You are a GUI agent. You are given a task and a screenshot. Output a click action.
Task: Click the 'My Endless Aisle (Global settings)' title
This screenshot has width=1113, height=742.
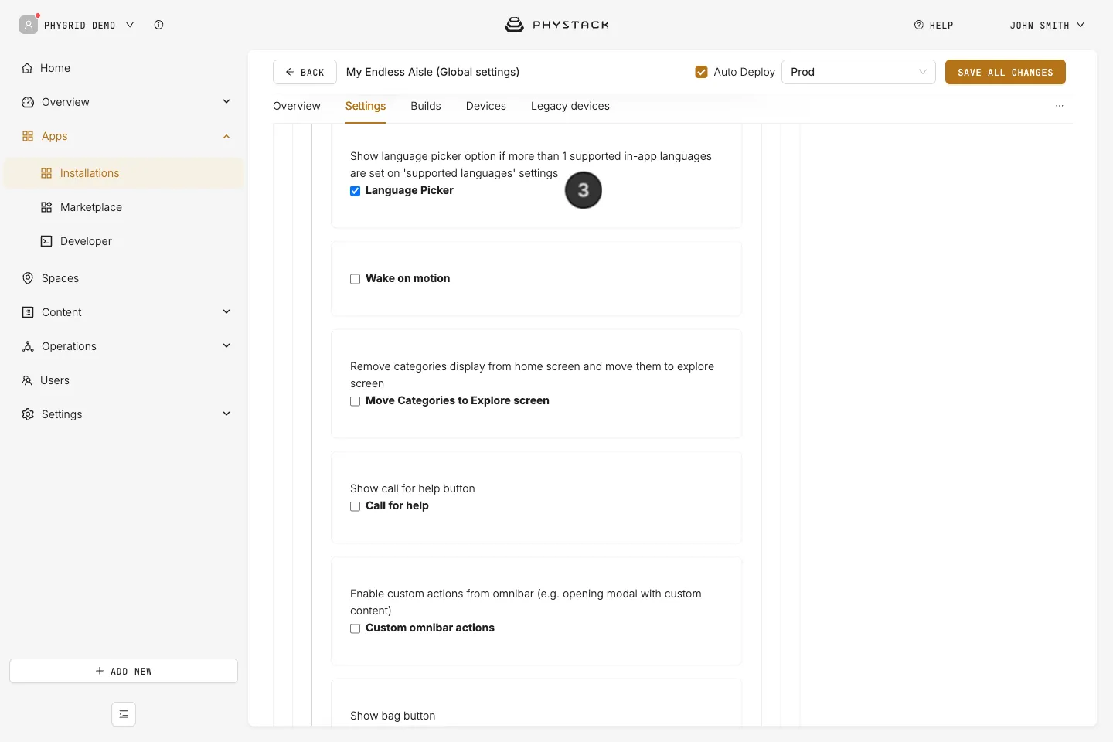433,72
